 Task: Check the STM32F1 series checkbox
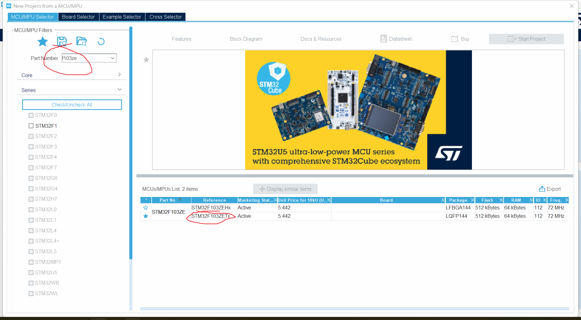[x=31, y=126]
